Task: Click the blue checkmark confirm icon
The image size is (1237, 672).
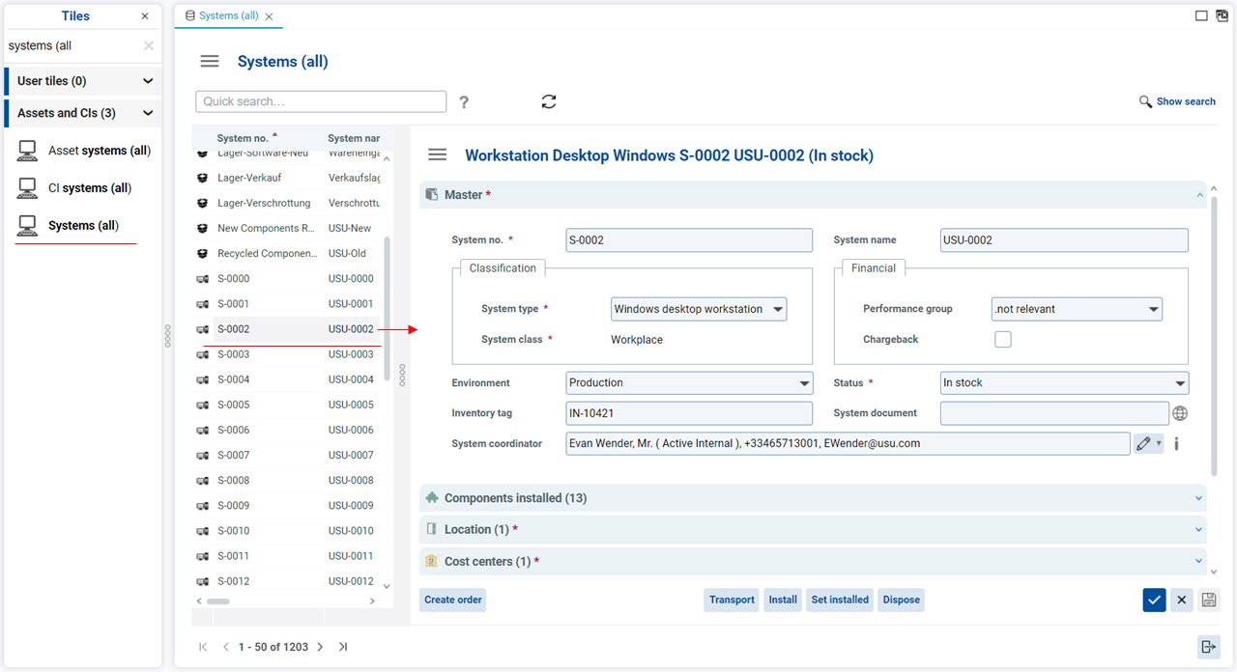Action: click(1154, 601)
